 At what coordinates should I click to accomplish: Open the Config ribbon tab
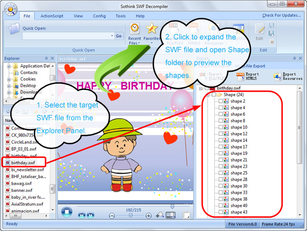[x=99, y=16]
